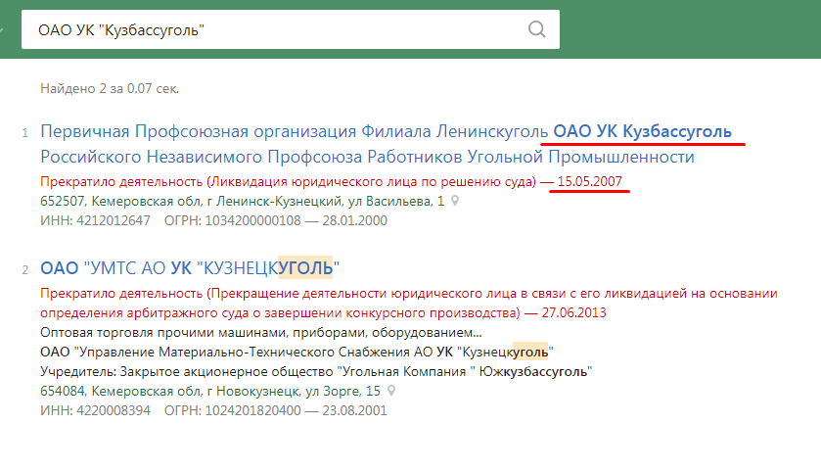
Task: Click address 654084, Кемеровская обл, г Новокузнецк
Action: (x=210, y=392)
